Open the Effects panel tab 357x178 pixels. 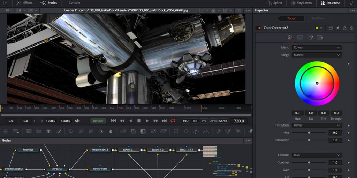coord(25,3)
